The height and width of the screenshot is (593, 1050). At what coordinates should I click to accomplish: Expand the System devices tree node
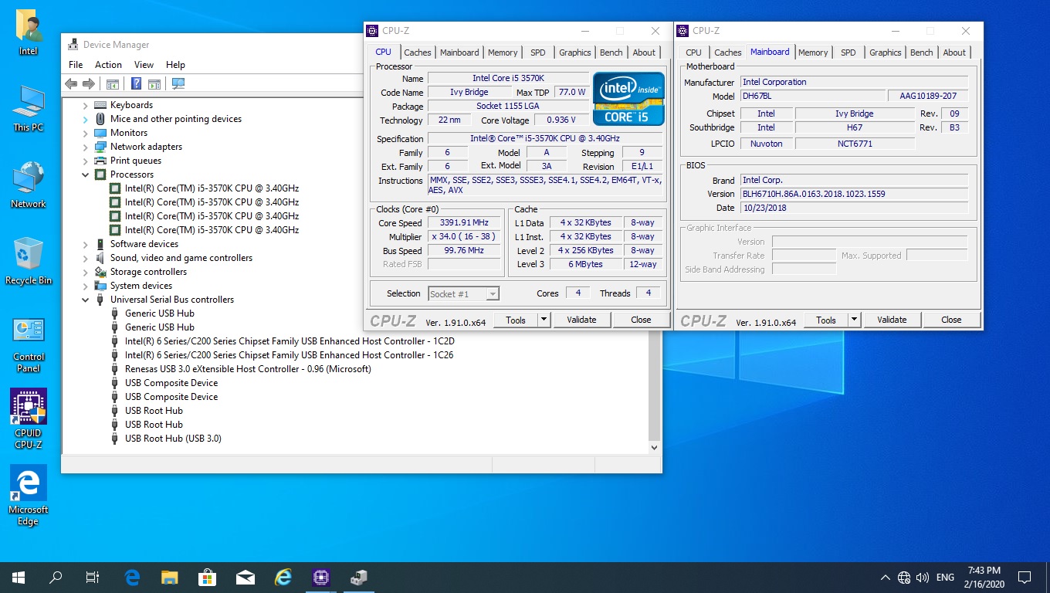coord(86,286)
